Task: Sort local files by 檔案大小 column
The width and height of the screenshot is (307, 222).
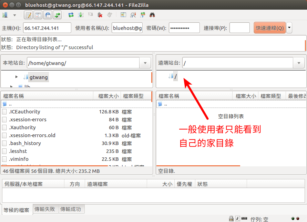Action: [108, 96]
